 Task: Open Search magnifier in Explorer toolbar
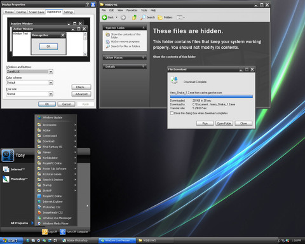pyautogui.click(x=143, y=17)
